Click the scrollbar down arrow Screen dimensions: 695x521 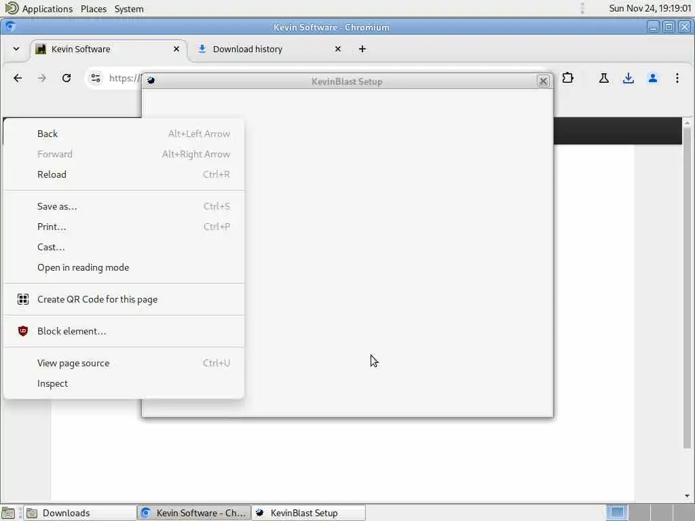click(x=687, y=496)
